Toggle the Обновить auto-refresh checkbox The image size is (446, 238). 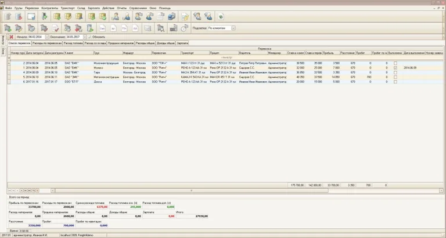point(88,37)
